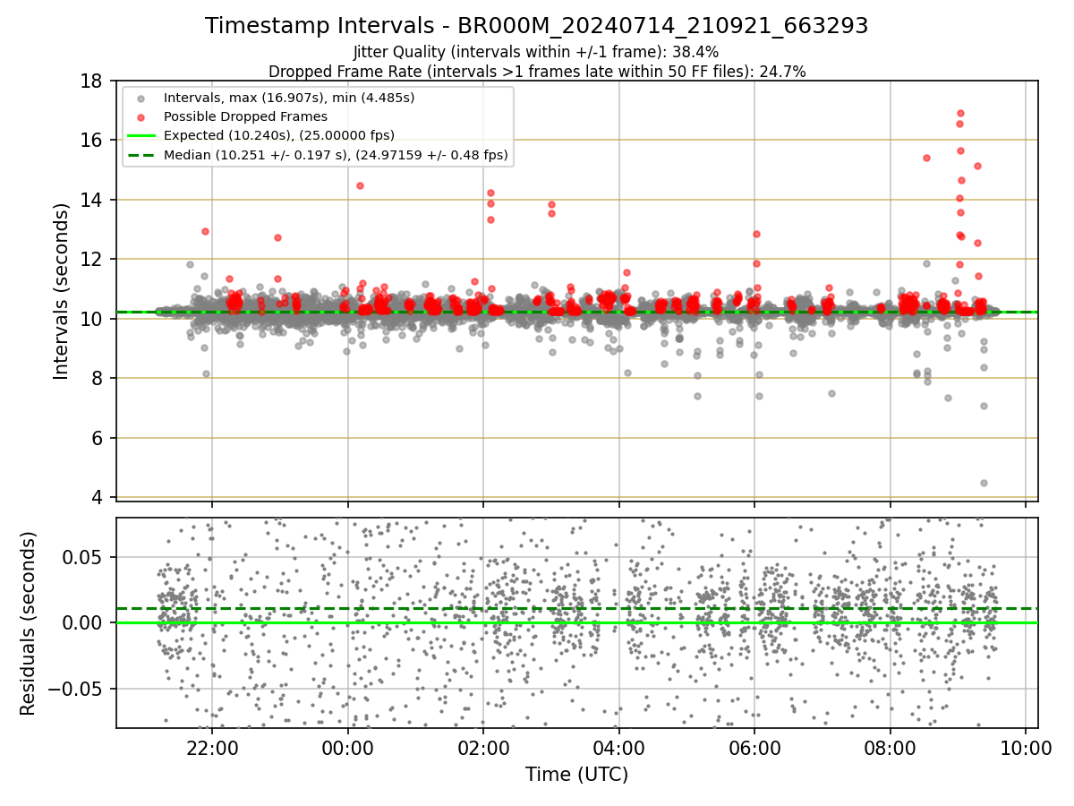Viewport: 1074px width, 806px height.
Task: Click the '6' tick on the intervals axis
Action: coord(96,438)
